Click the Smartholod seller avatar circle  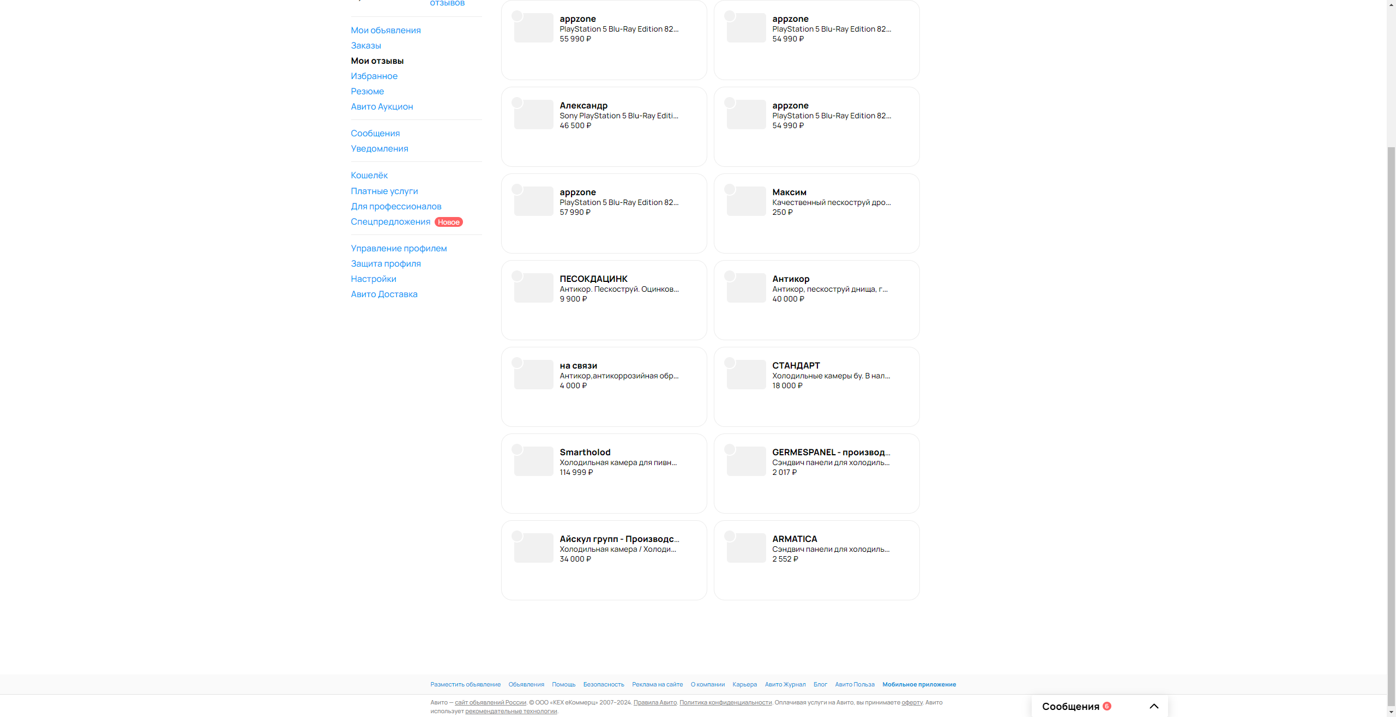coord(517,449)
